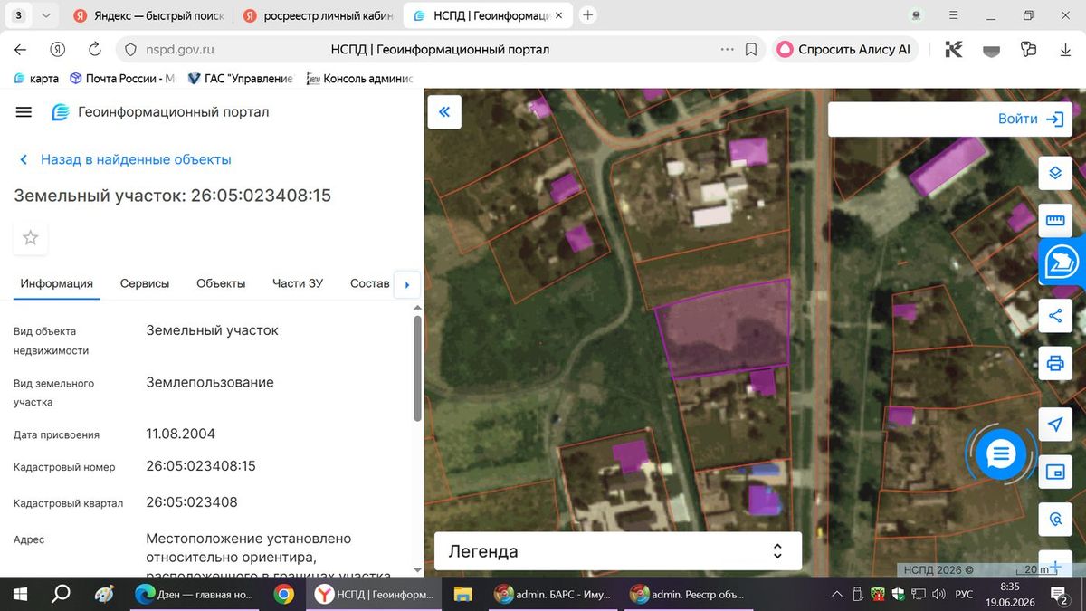1086x611 pixels.
Task: Select the Информация tab
Action: 57,283
